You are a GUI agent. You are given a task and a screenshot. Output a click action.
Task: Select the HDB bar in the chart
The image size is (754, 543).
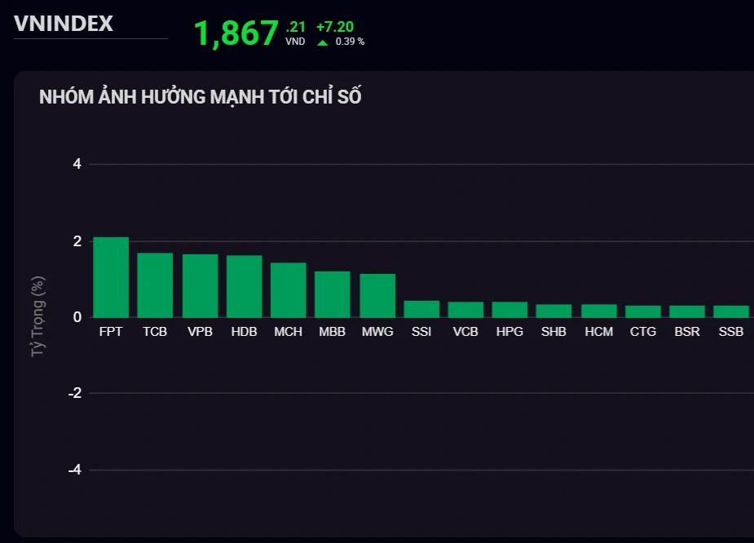point(245,286)
